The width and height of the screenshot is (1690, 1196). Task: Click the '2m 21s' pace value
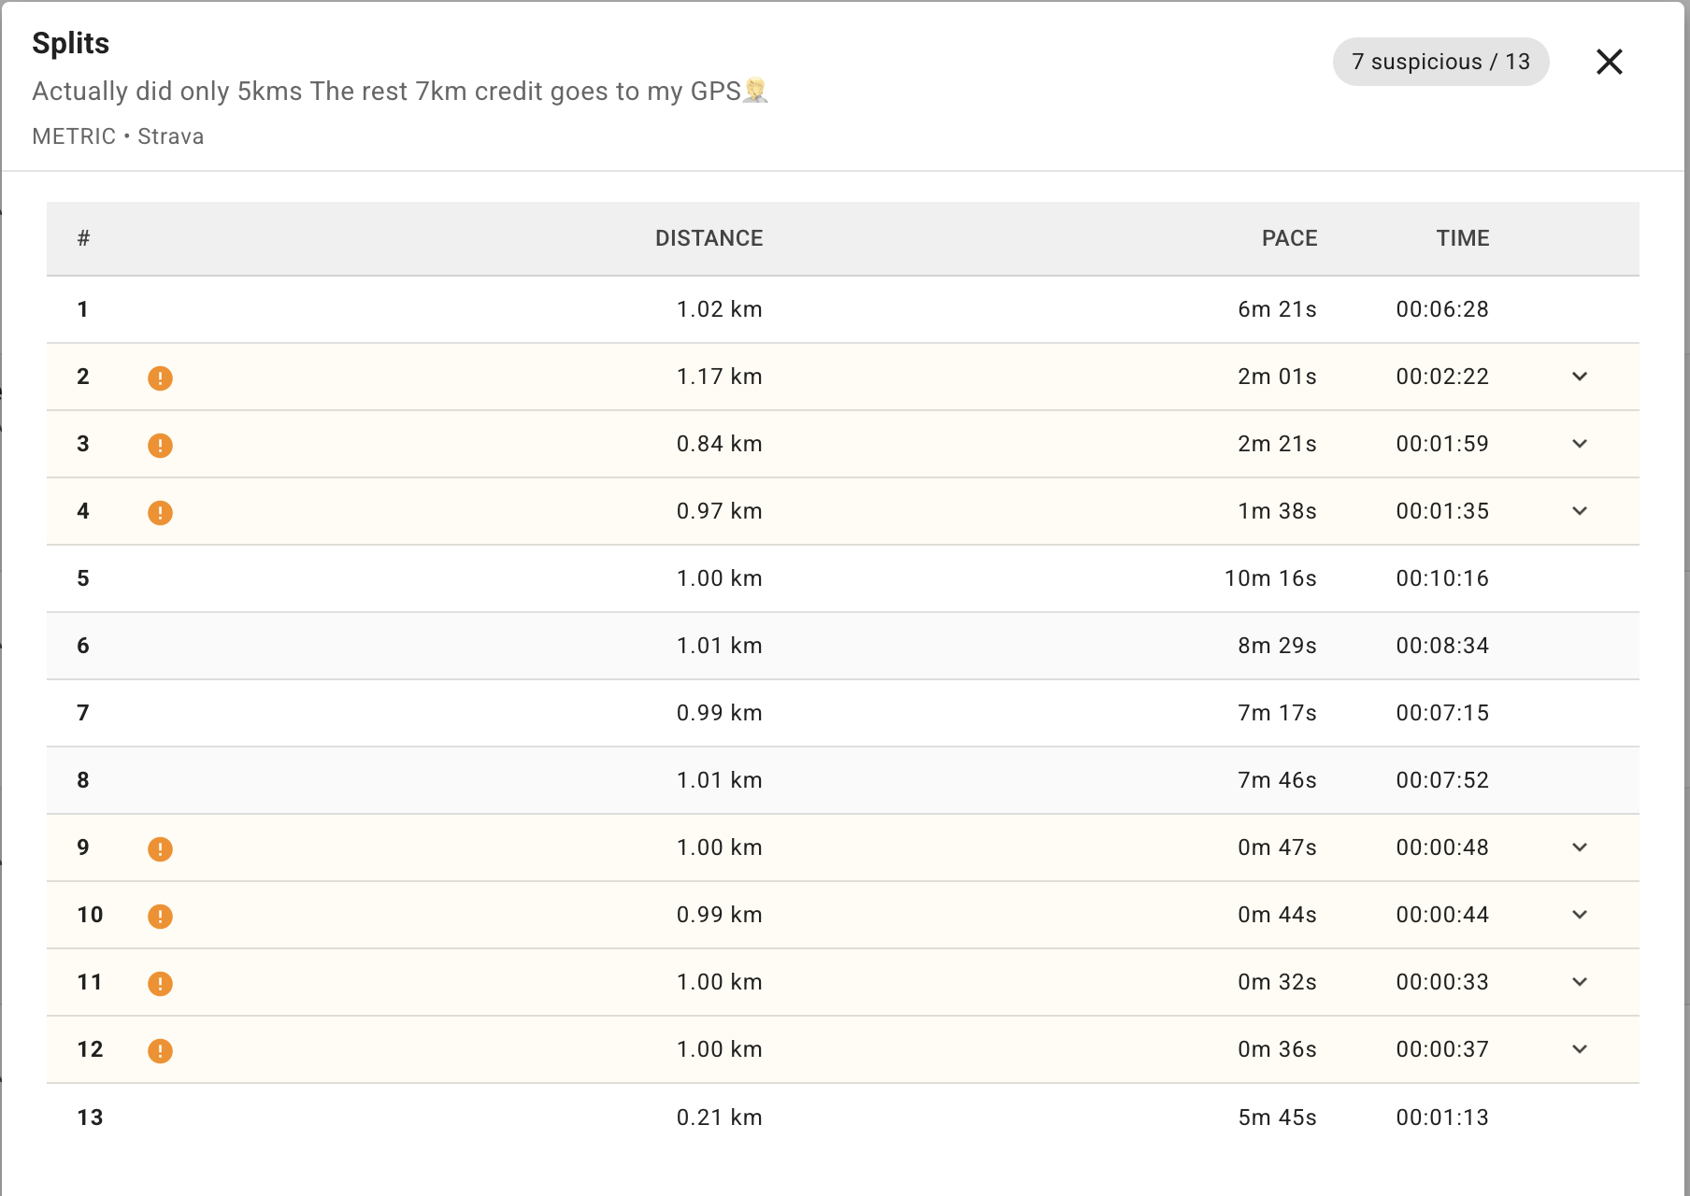click(x=1277, y=444)
